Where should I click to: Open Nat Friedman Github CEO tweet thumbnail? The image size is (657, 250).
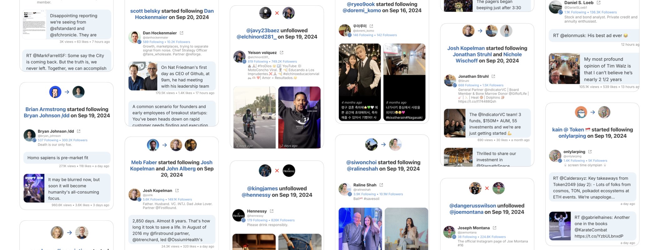(x=143, y=76)
